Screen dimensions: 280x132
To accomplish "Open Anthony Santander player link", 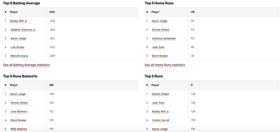I will tap(164, 38).
